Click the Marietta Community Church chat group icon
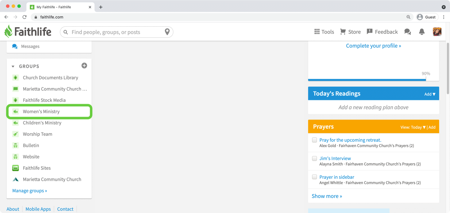The width and height of the screenshot is (450, 213). coord(16,89)
